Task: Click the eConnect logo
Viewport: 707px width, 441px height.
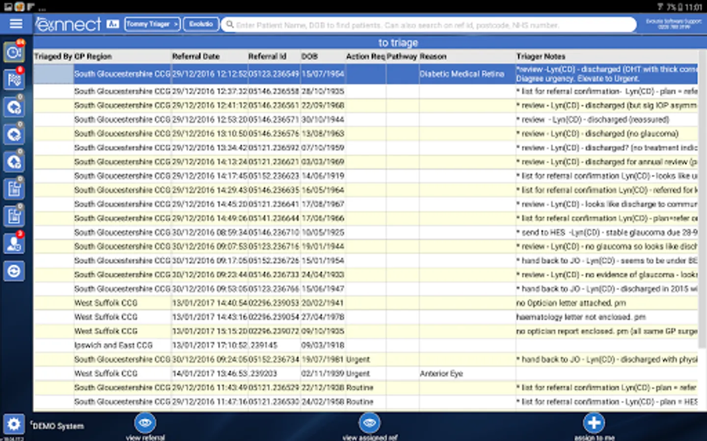Action: pos(68,24)
